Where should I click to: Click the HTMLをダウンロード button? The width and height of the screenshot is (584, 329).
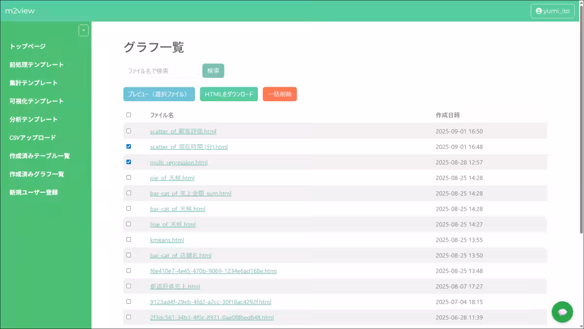229,94
